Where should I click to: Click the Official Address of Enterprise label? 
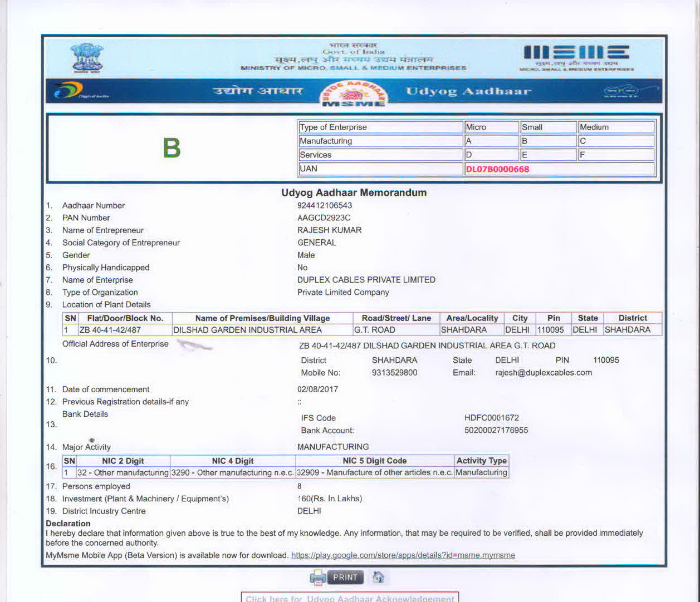pyautogui.click(x=115, y=344)
